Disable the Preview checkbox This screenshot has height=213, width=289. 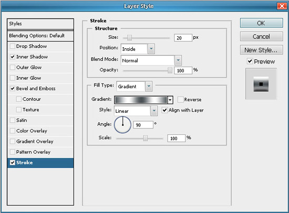250,61
